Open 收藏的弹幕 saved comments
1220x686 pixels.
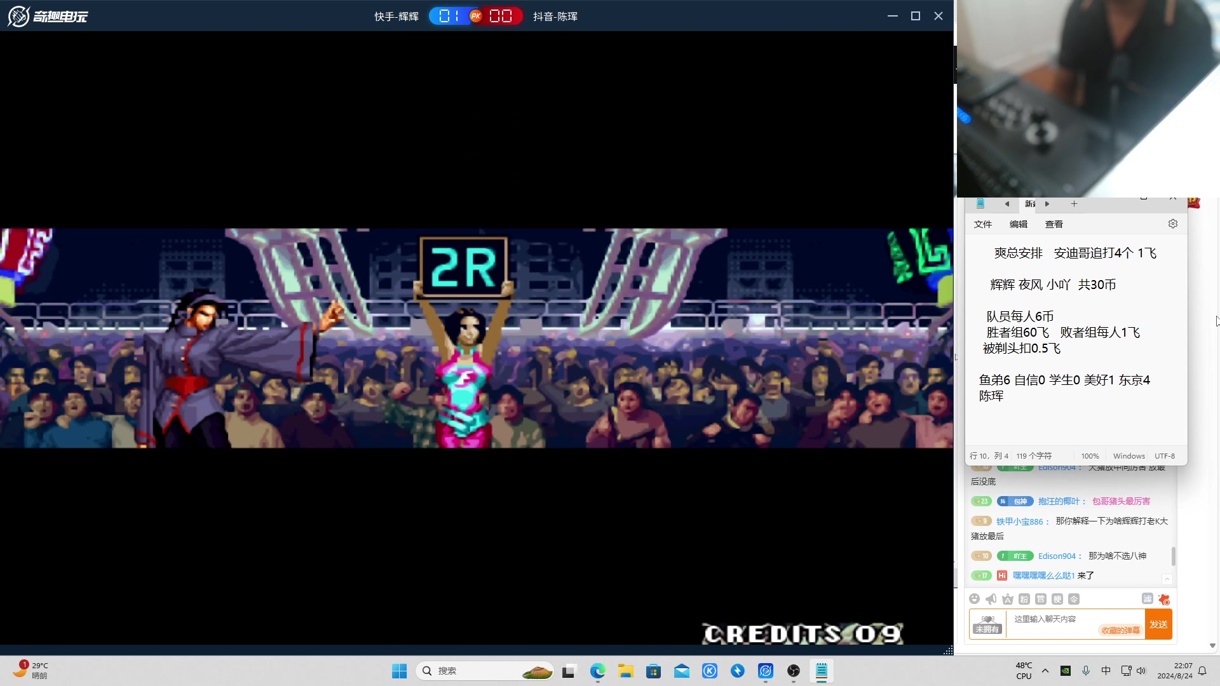[1120, 630]
